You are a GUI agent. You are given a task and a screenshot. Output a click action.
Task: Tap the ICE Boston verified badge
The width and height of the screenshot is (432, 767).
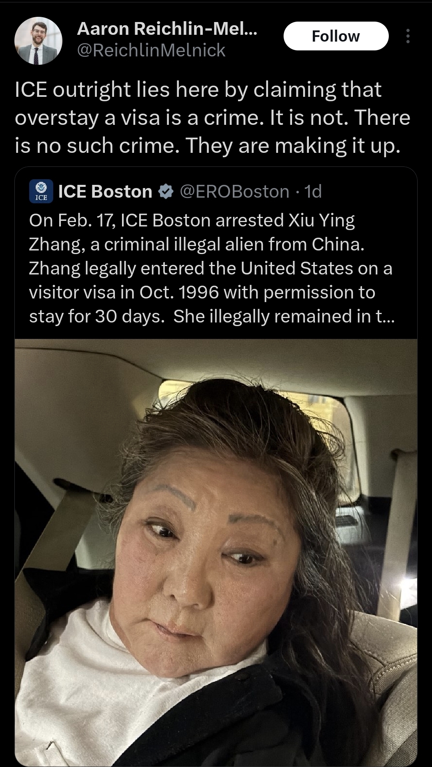click(166, 192)
